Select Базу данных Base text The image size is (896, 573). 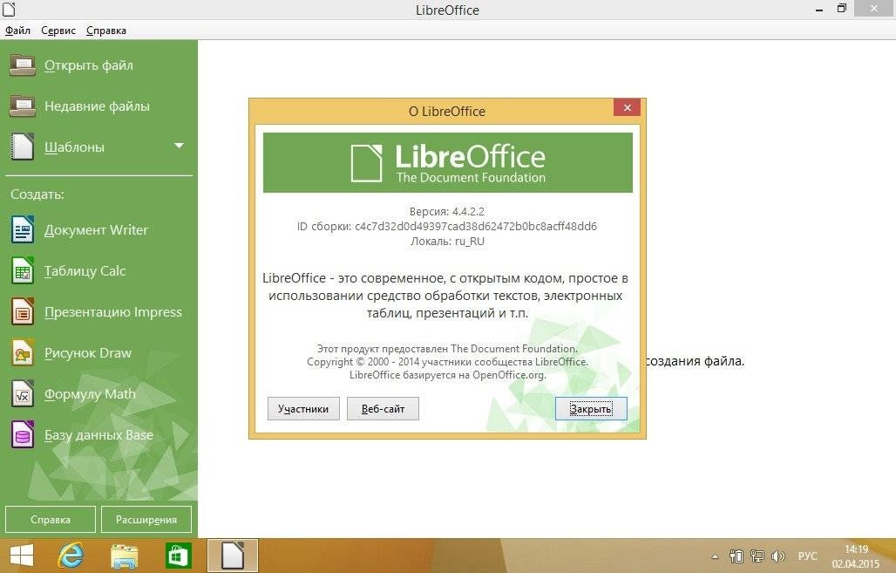click(x=98, y=435)
